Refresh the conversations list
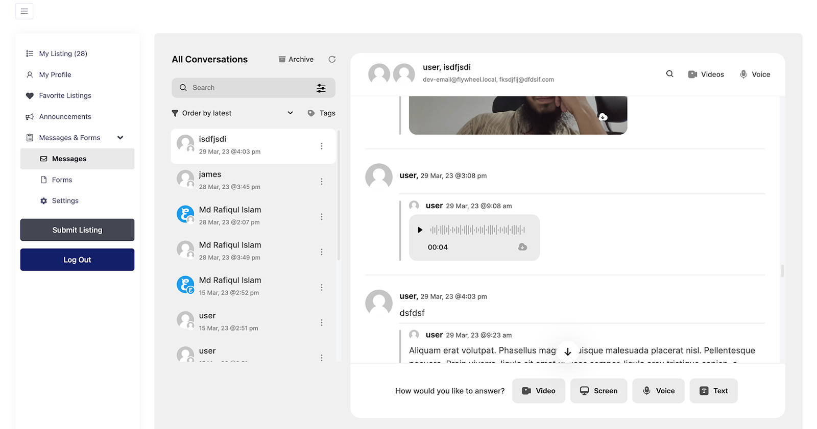Image resolution: width=817 pixels, height=429 pixels. pos(332,59)
